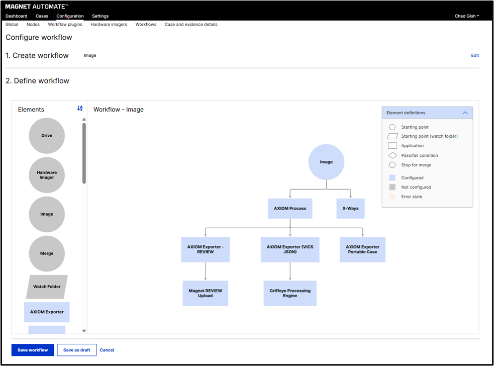The width and height of the screenshot is (494, 366).
Task: Click the Save workflow button
Action: 33,350
